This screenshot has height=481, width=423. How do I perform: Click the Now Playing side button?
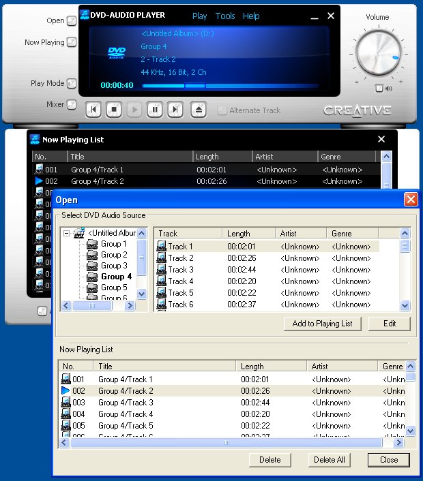[72, 42]
